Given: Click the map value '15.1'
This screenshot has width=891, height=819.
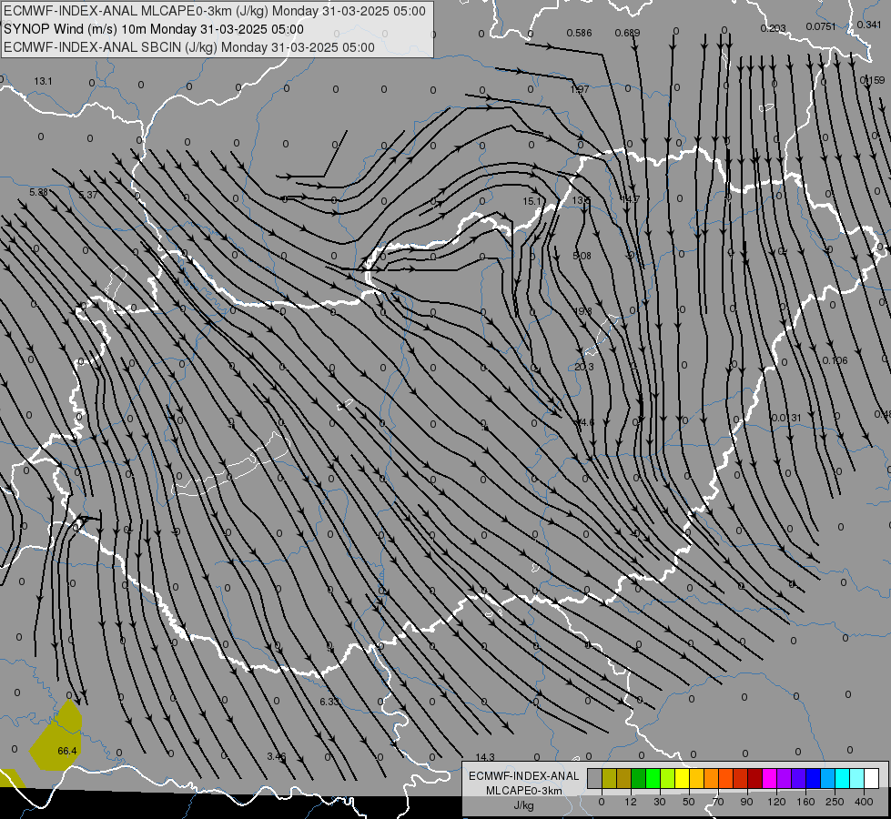Looking at the screenshot, I should (533, 201).
